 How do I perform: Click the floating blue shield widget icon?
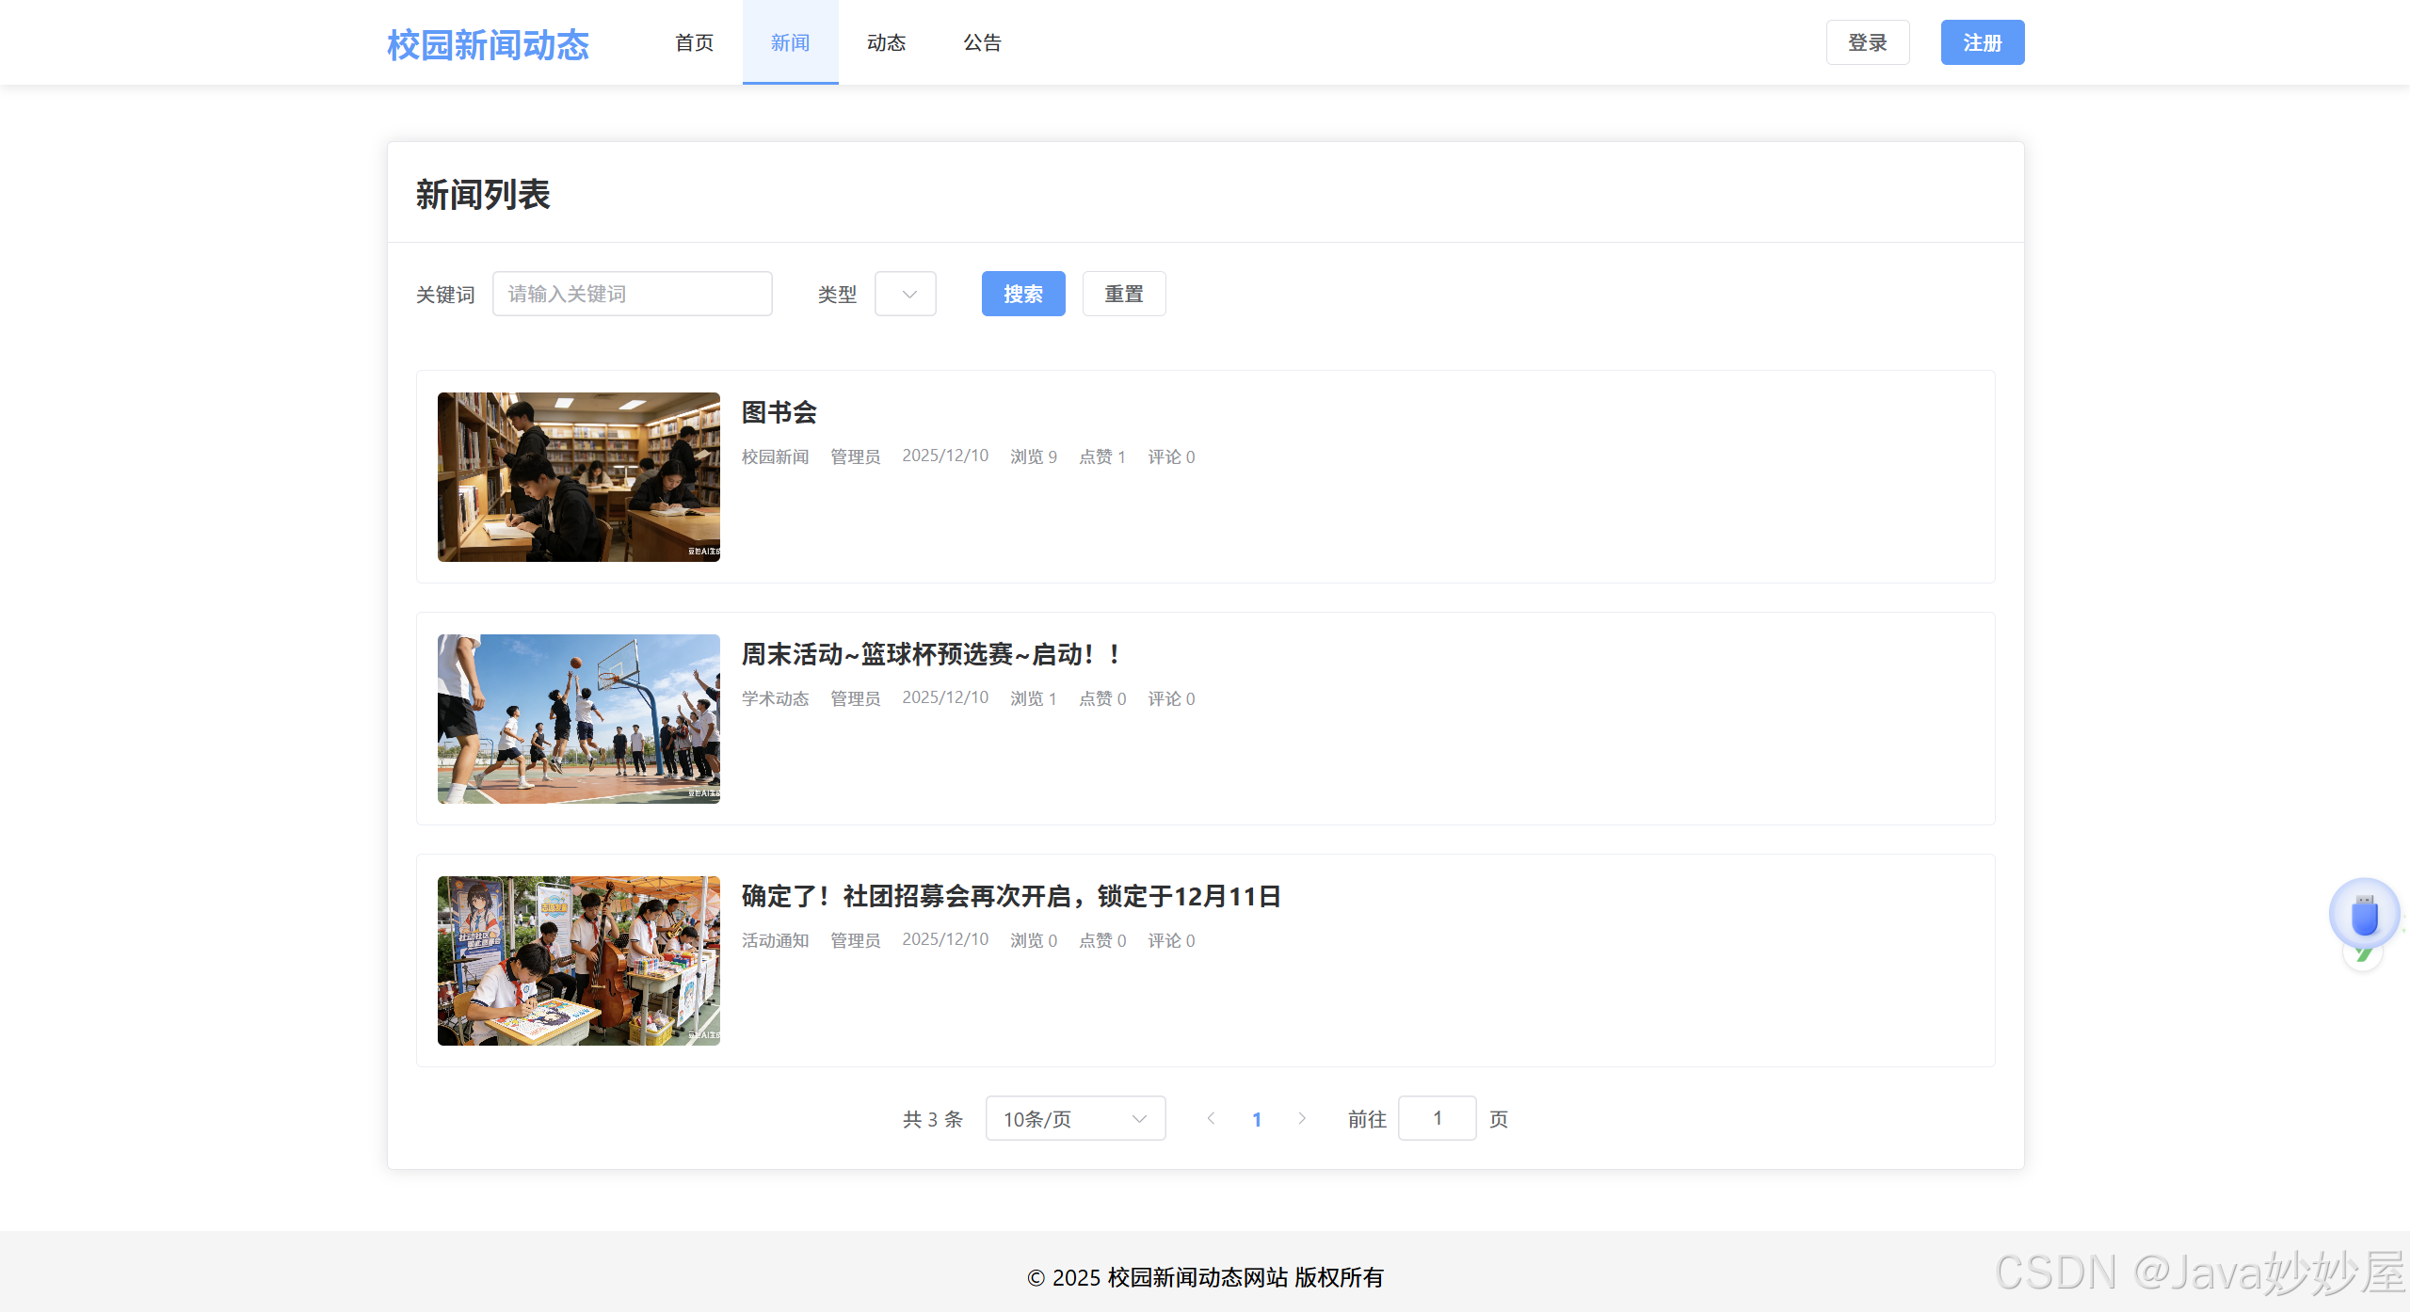(2364, 914)
